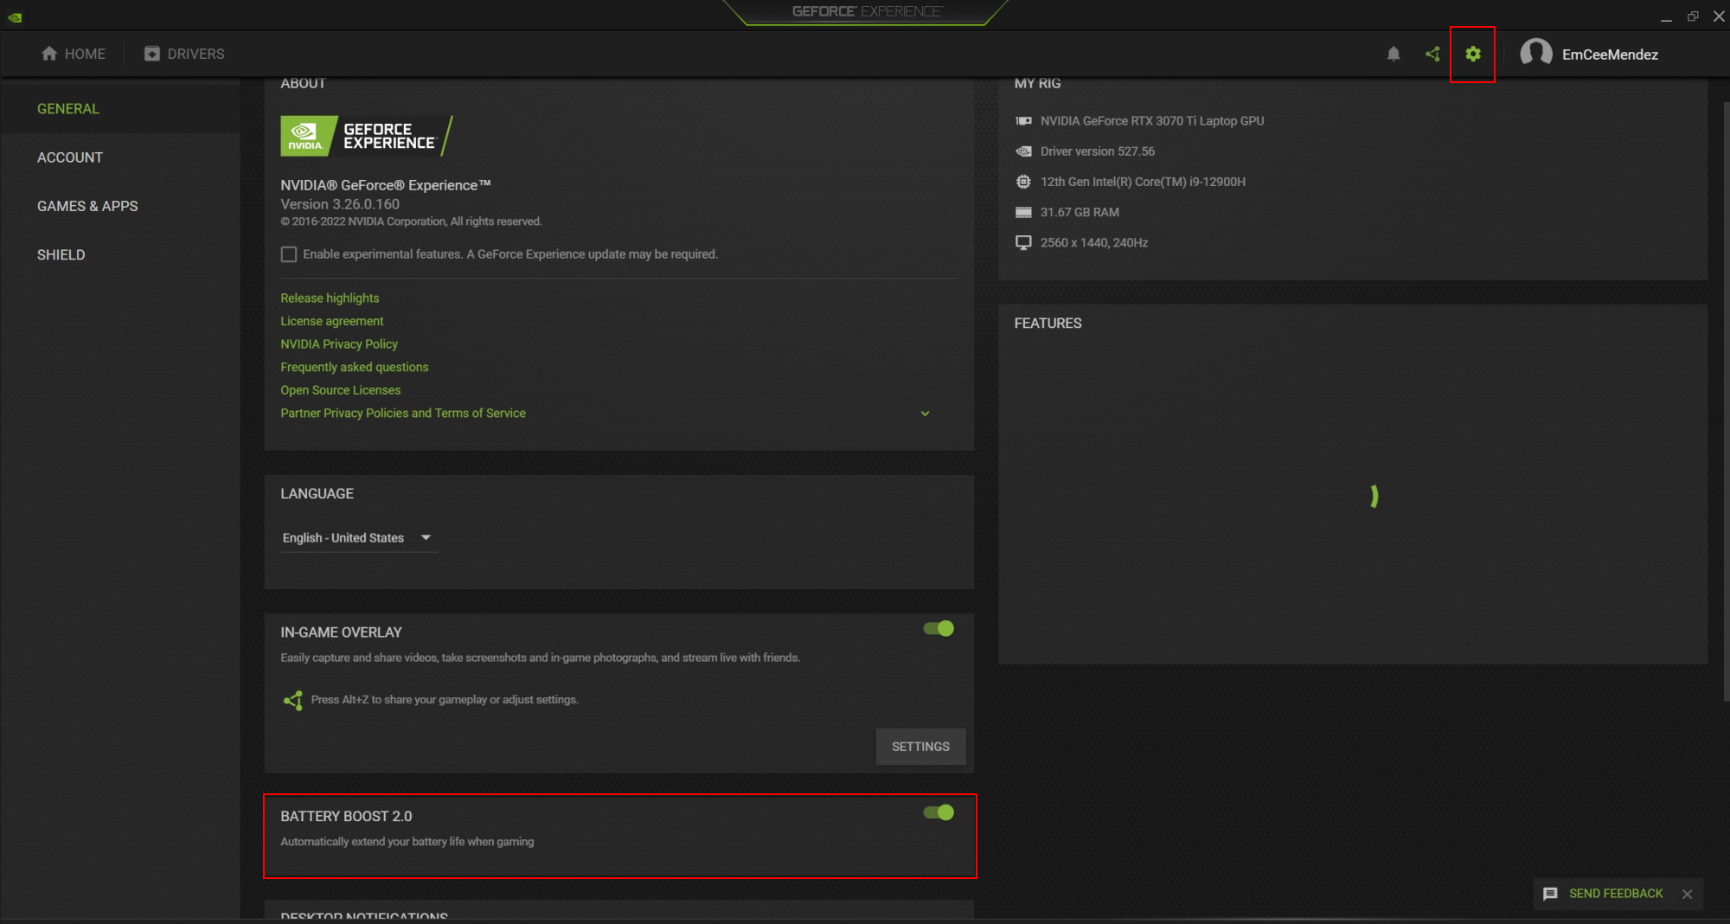Click the feedback chat icon
Image resolution: width=1730 pixels, height=924 pixels.
click(1550, 894)
